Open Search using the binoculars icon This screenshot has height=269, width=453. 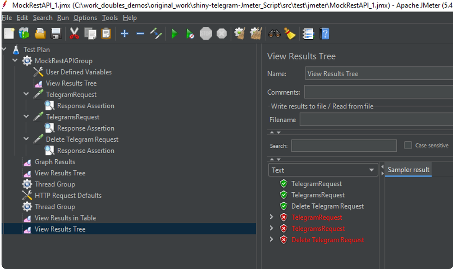tap(274, 34)
